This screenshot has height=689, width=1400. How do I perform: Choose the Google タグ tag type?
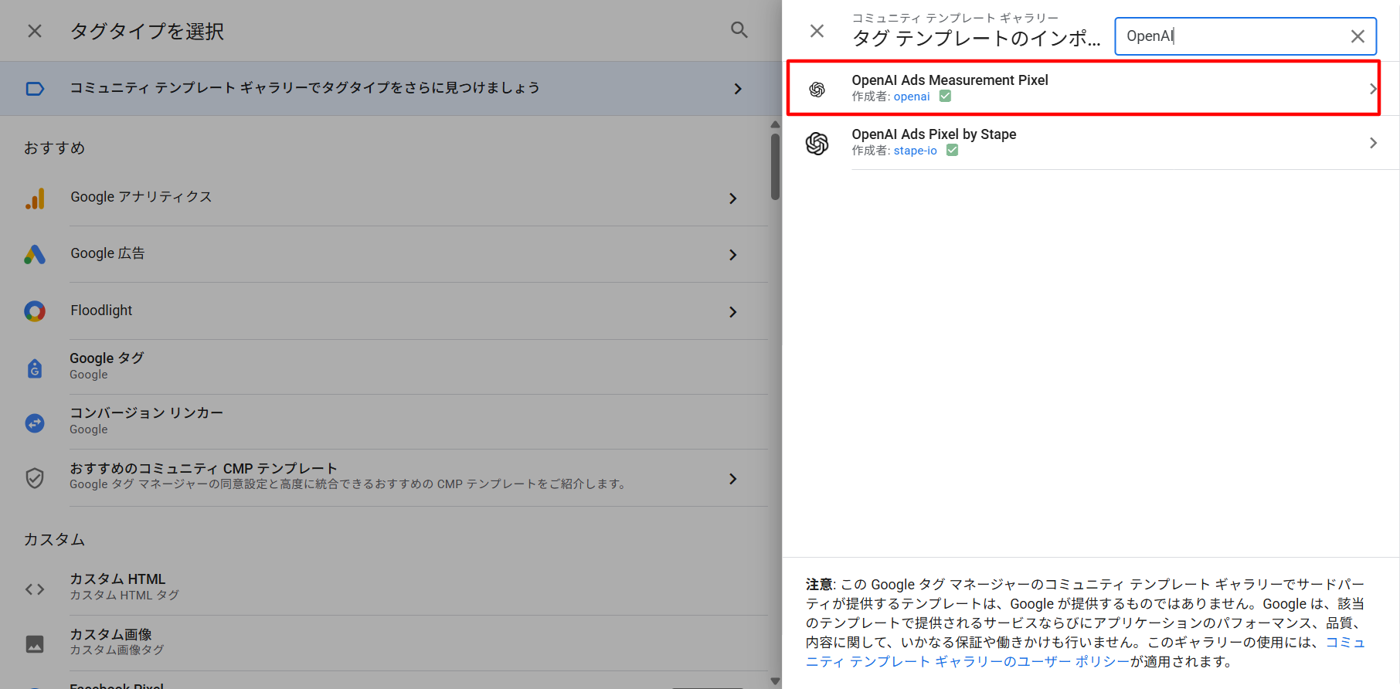click(x=419, y=367)
